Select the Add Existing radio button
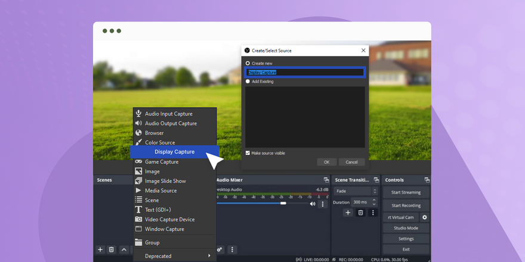Viewport: 525px width, 262px height. pyautogui.click(x=248, y=81)
